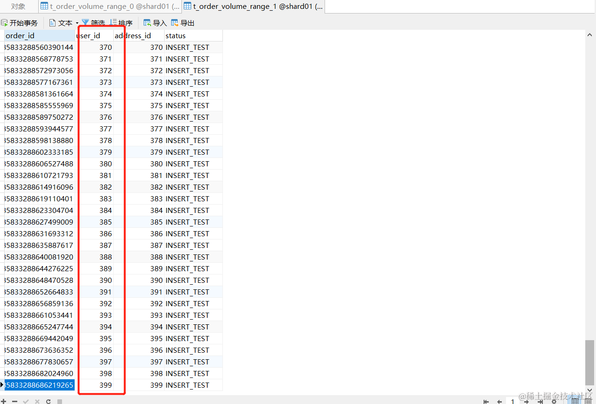The width and height of the screenshot is (596, 404).
Task: Click the order_id column header
Action: click(x=40, y=35)
